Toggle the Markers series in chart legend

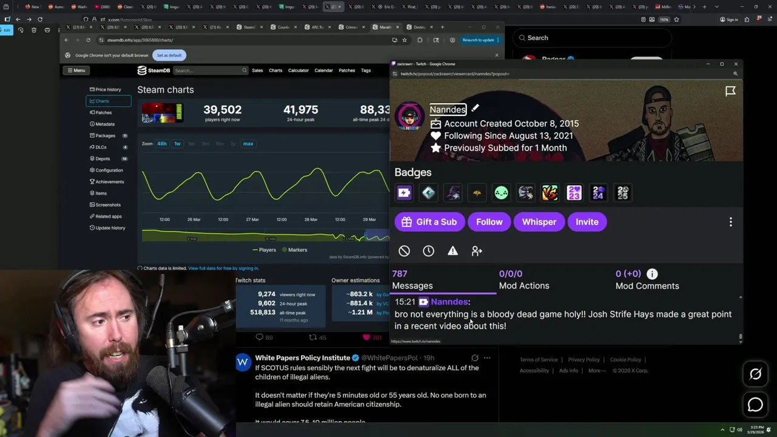pyautogui.click(x=294, y=249)
